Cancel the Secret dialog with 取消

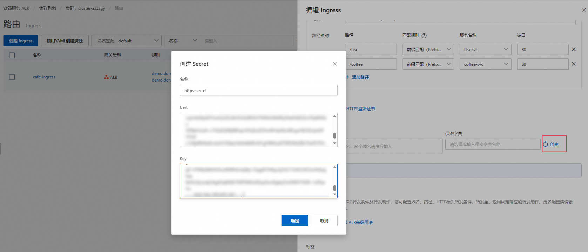pyautogui.click(x=324, y=220)
